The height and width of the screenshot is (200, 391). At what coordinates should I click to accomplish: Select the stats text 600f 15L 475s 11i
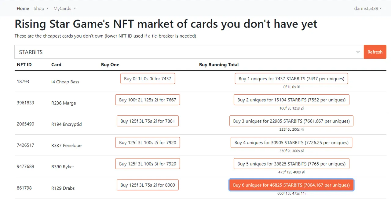291,193
